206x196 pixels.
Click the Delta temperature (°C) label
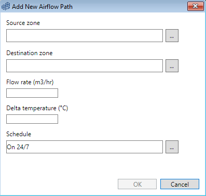pos(37,108)
